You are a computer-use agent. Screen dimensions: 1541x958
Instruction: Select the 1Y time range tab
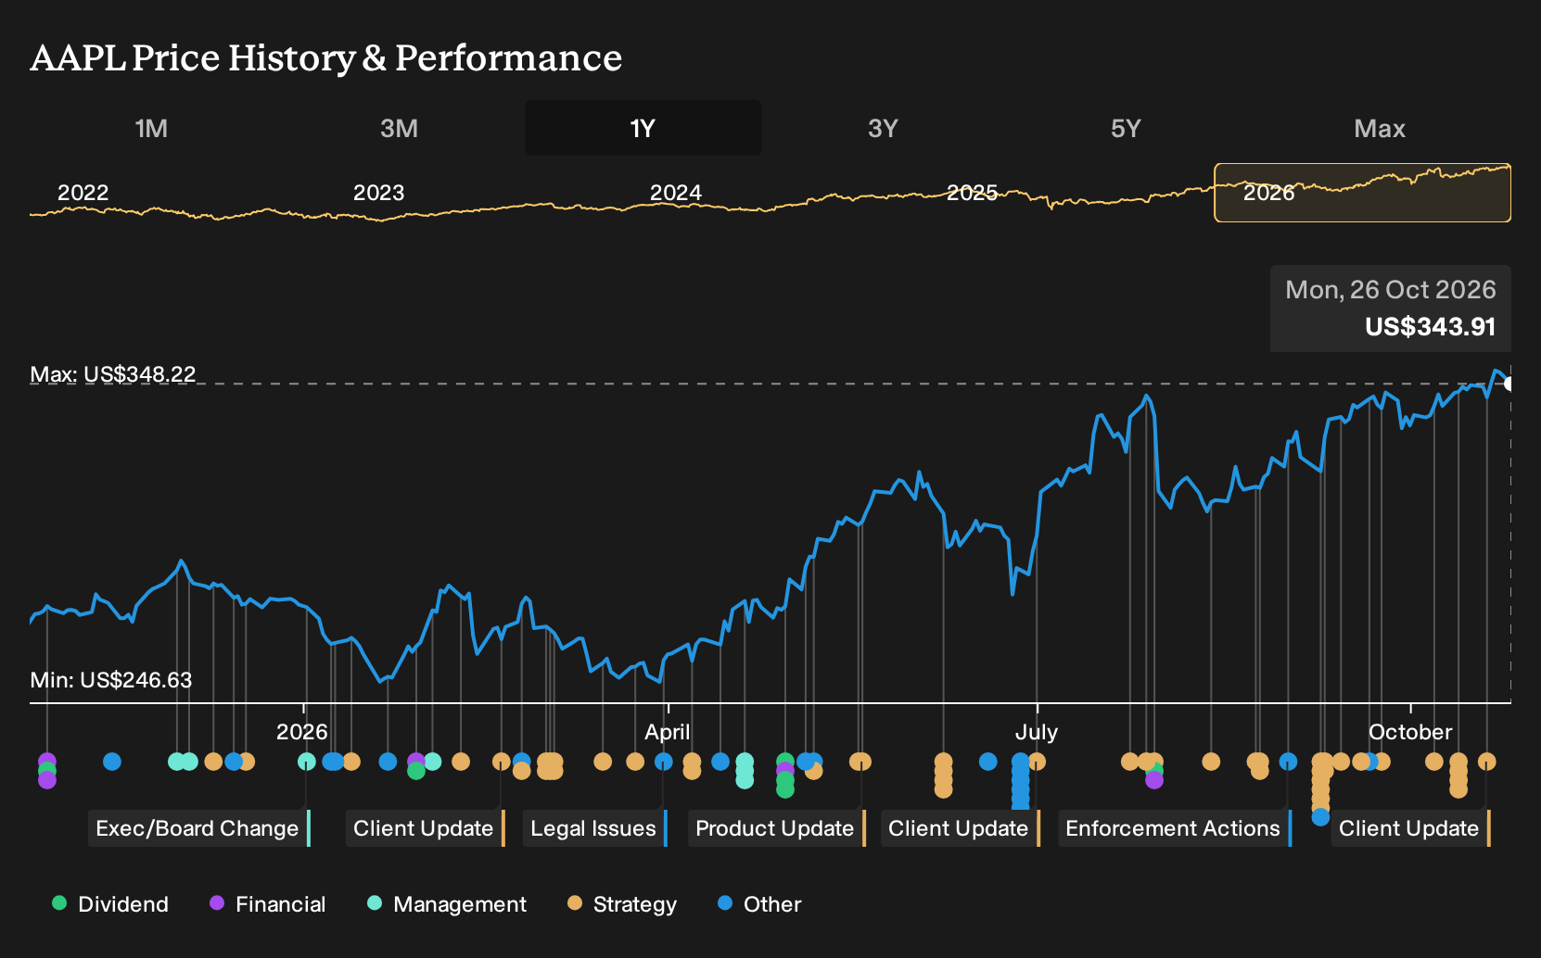(643, 128)
